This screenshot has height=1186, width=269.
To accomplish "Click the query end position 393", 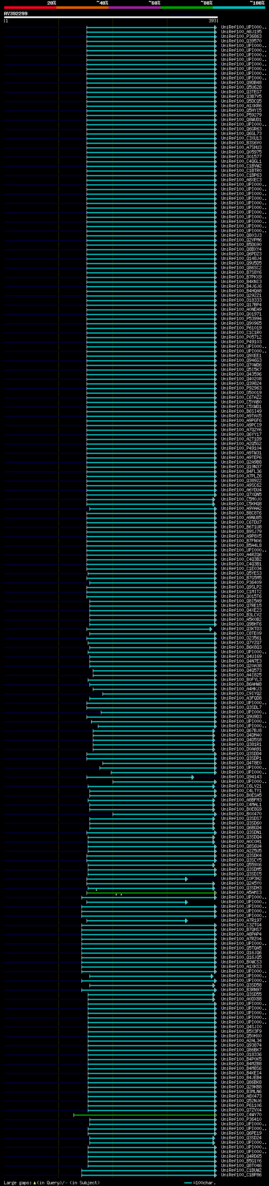I will point(212,21).
